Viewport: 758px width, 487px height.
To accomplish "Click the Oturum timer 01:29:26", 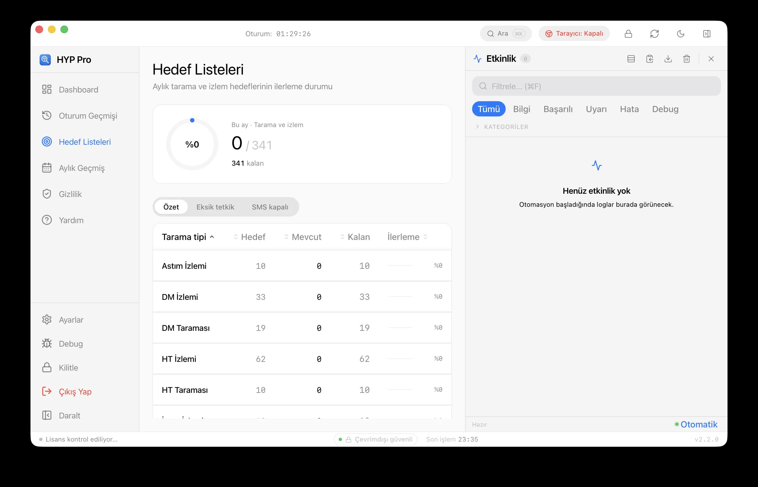I will [278, 34].
